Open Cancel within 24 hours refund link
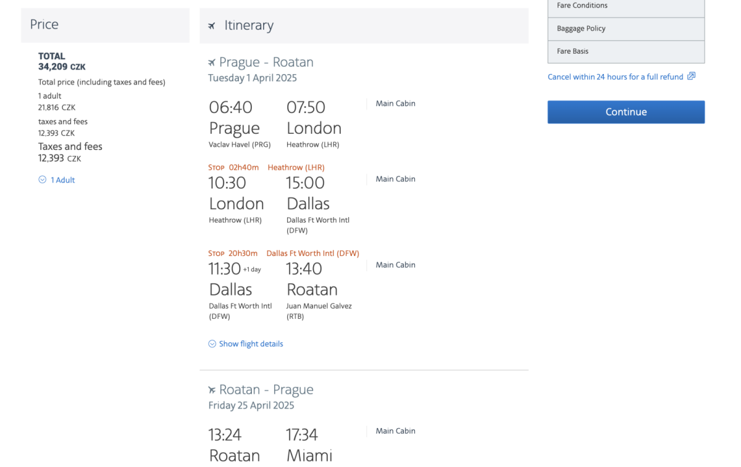The image size is (741, 467). (615, 77)
